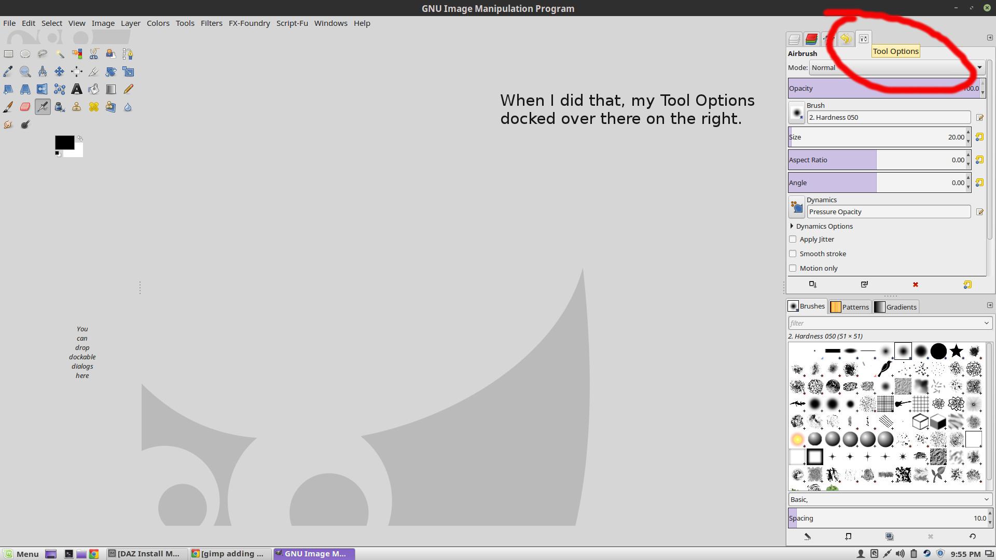Image resolution: width=996 pixels, height=560 pixels.
Task: Check the Motion only option
Action: point(793,268)
